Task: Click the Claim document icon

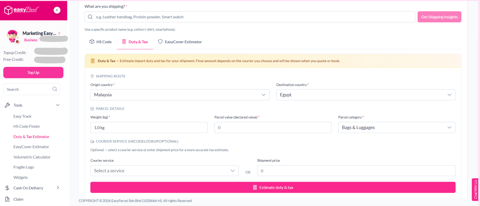Action: 7,199
